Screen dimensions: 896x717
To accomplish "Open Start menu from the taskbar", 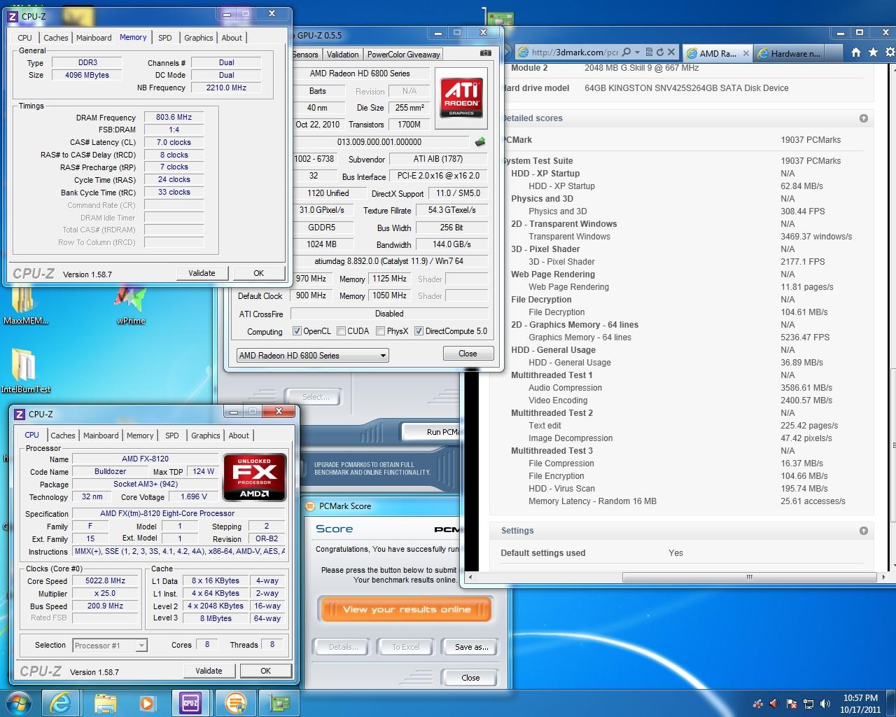I will 17,702.
